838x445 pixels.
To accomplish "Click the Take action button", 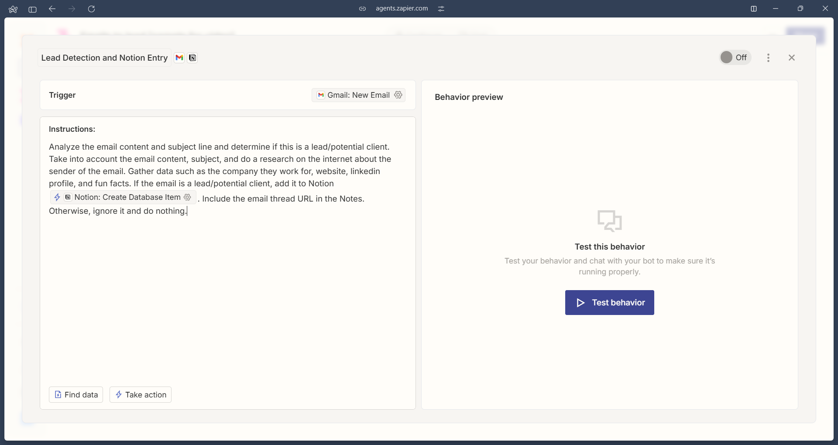I will (141, 395).
